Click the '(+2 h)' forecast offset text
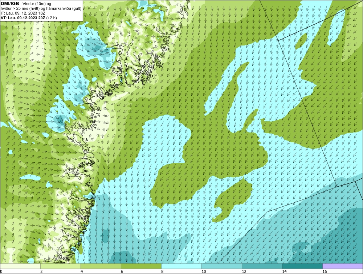The height and width of the screenshot is (274, 363). (52, 17)
